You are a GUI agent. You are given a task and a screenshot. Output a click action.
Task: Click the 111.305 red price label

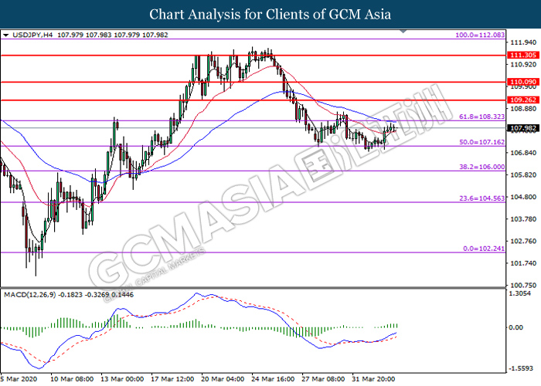click(x=523, y=55)
